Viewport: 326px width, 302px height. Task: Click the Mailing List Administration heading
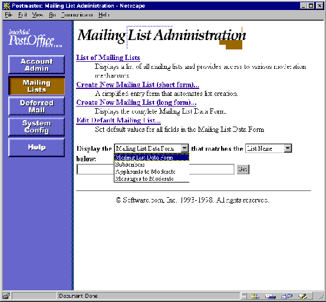[162, 36]
